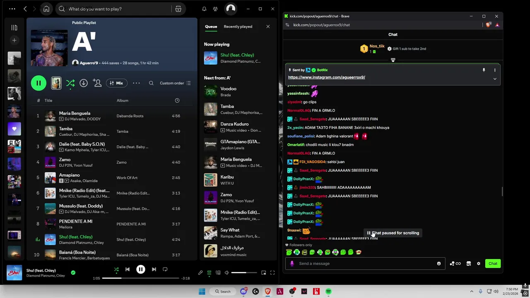Skip to next track

pyautogui.click(x=154, y=269)
